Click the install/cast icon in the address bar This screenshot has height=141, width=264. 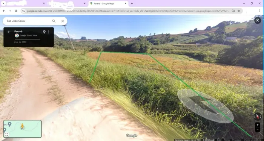point(233,11)
